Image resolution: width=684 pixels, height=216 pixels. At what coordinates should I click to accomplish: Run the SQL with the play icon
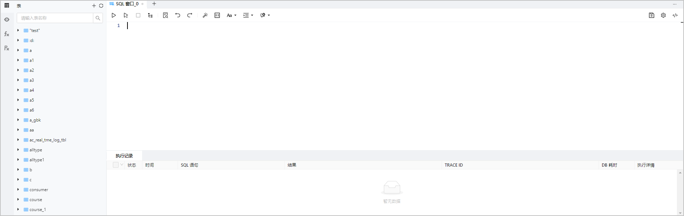point(114,15)
